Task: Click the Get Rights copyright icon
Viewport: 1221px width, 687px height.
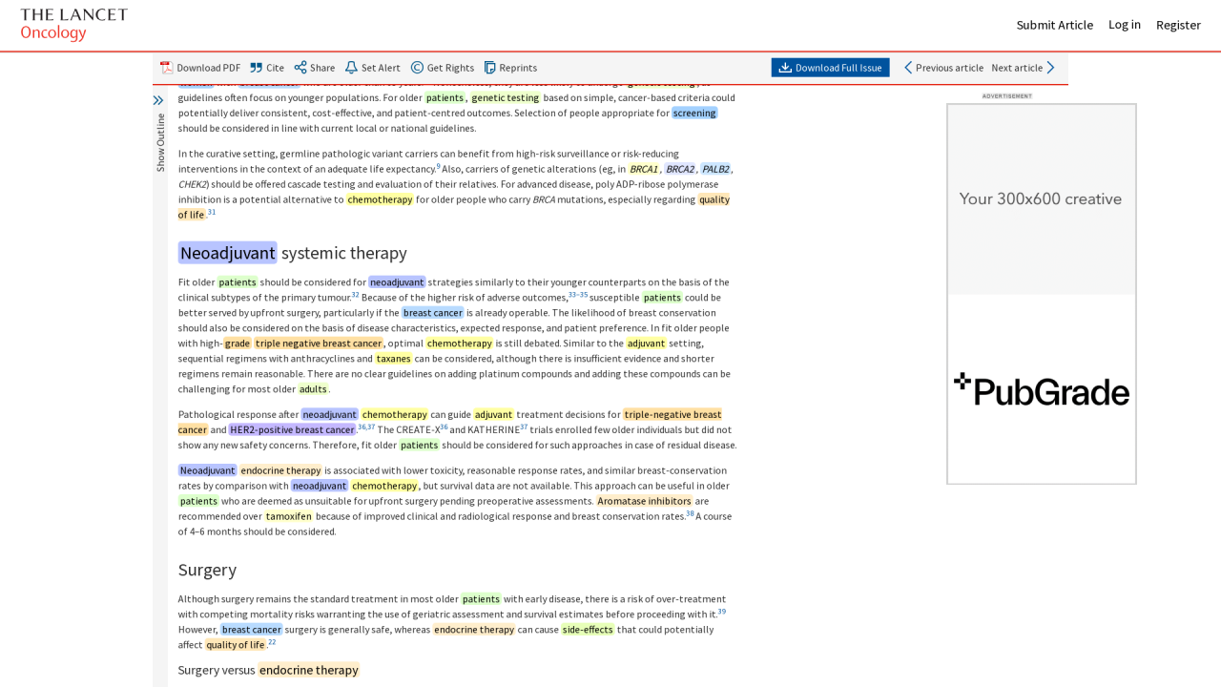Action: (x=417, y=68)
